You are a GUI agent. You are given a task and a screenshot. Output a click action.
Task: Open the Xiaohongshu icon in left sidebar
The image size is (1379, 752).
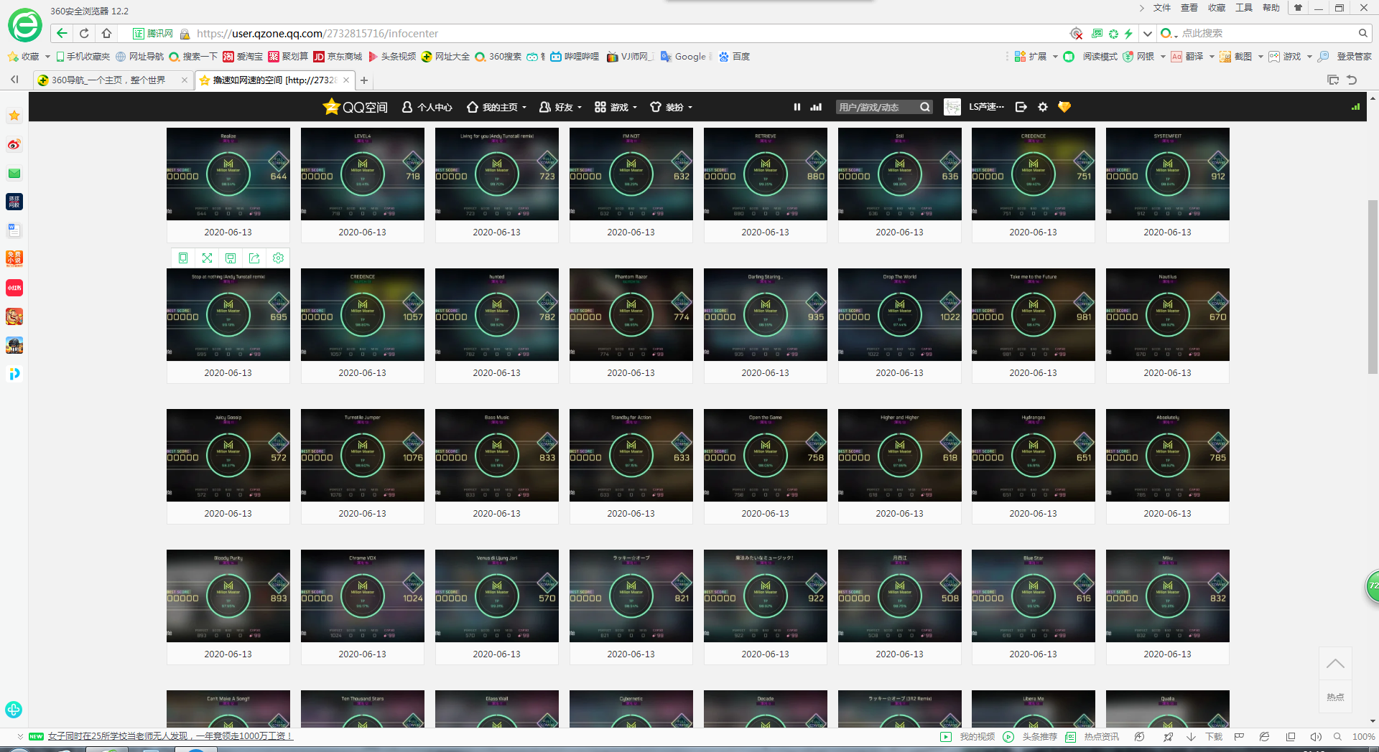(x=14, y=288)
